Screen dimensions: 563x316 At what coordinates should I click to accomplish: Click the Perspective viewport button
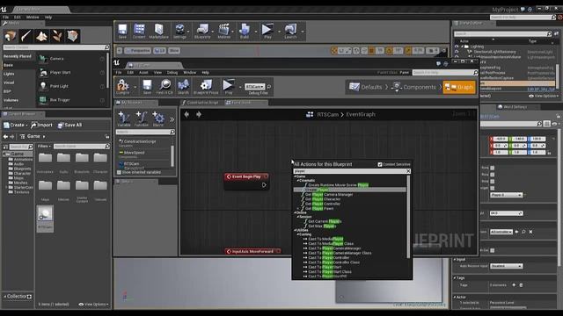[x=137, y=51]
